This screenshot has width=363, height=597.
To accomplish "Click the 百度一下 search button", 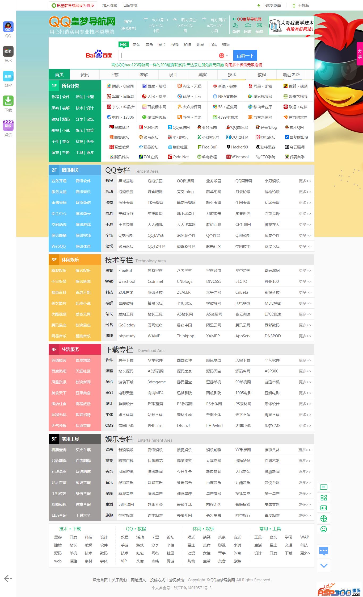I will point(245,56).
